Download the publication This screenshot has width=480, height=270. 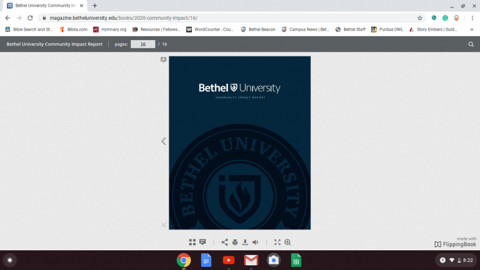click(245, 242)
